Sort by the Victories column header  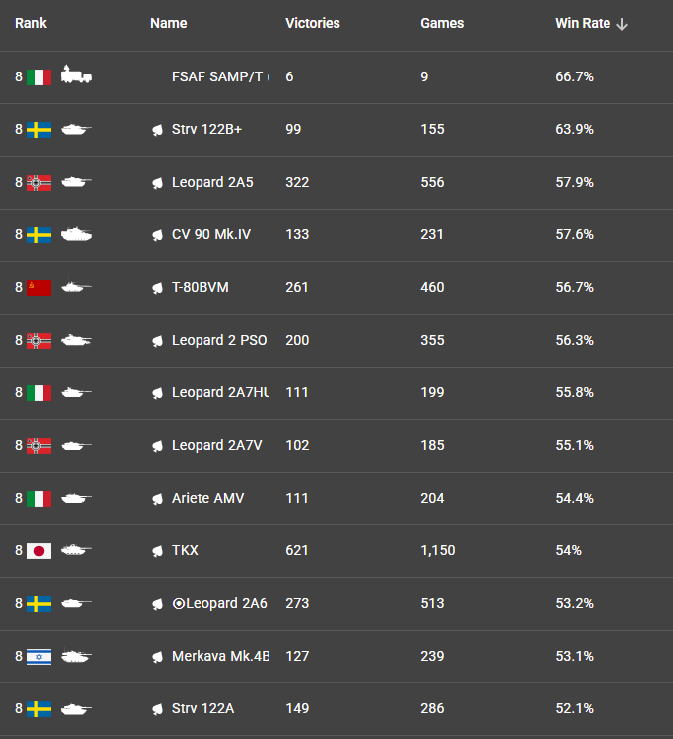pyautogui.click(x=312, y=23)
